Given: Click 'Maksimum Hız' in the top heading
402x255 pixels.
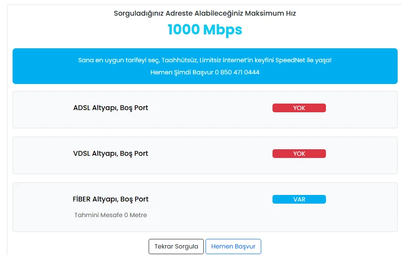Looking at the screenshot, I should pyautogui.click(x=270, y=13).
